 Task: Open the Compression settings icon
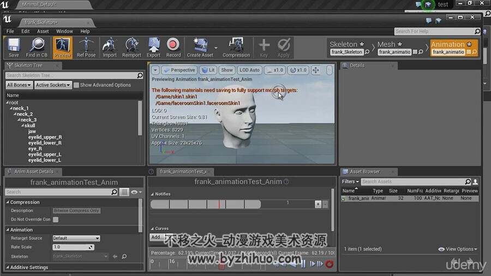[x=236, y=47]
